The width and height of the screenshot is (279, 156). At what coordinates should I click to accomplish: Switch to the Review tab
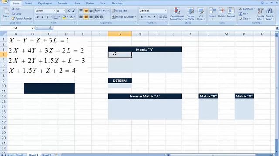[90, 3]
